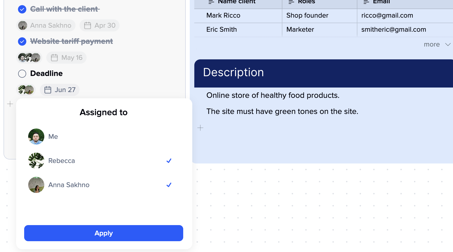This screenshot has height=252, width=453.
Task: Open the Description section header
Action: [x=233, y=72]
